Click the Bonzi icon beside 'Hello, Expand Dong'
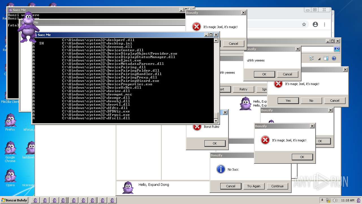This screenshot has height=204, width=362. [128, 187]
